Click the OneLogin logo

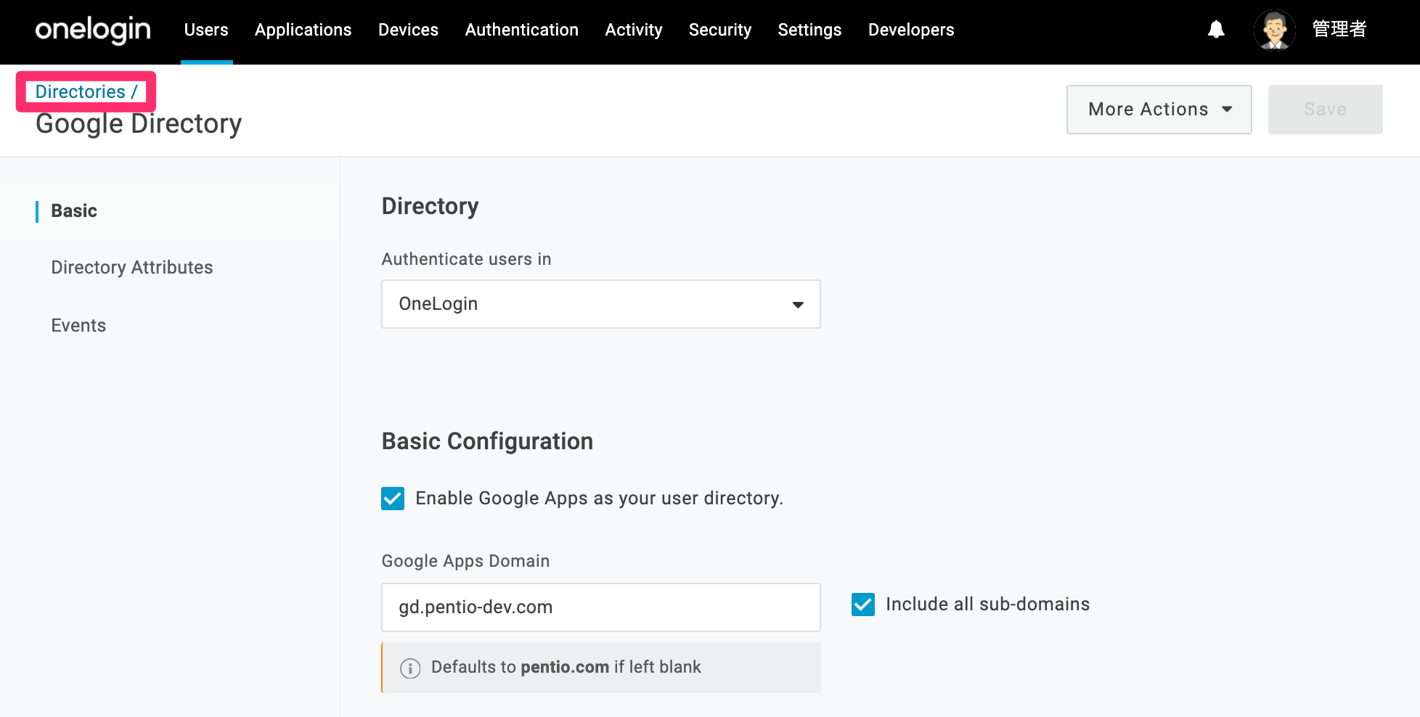tap(93, 30)
